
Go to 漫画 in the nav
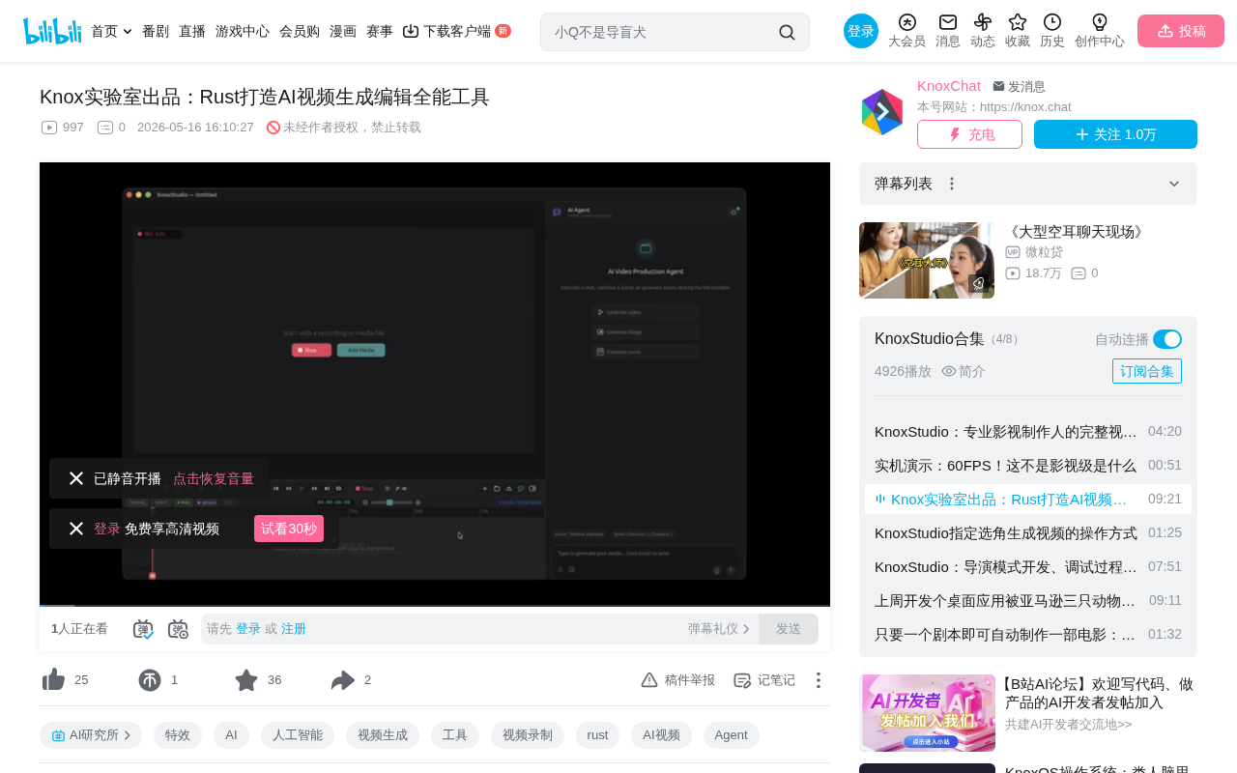click(x=343, y=31)
